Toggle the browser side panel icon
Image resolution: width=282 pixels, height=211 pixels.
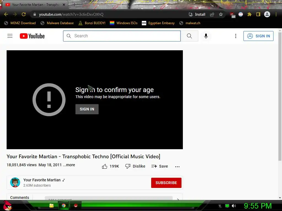[258, 14]
